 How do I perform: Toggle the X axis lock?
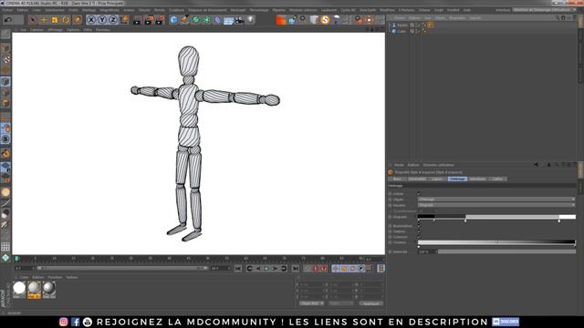[x=91, y=20]
